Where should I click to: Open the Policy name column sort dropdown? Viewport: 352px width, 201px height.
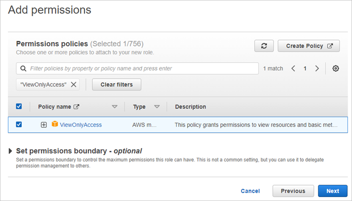click(115, 107)
